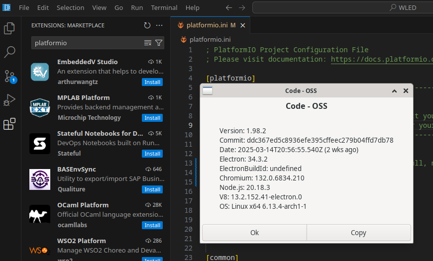Open the docs.platformio link in editor

point(382,59)
